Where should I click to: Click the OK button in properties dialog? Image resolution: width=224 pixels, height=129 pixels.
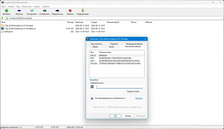[x=115, y=116]
